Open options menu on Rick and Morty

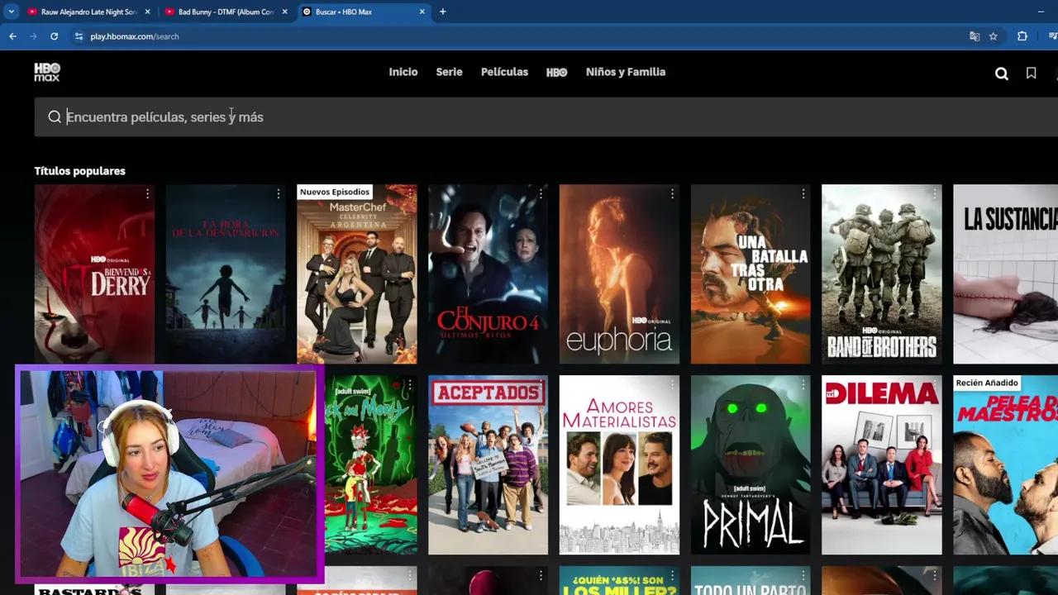(x=409, y=385)
